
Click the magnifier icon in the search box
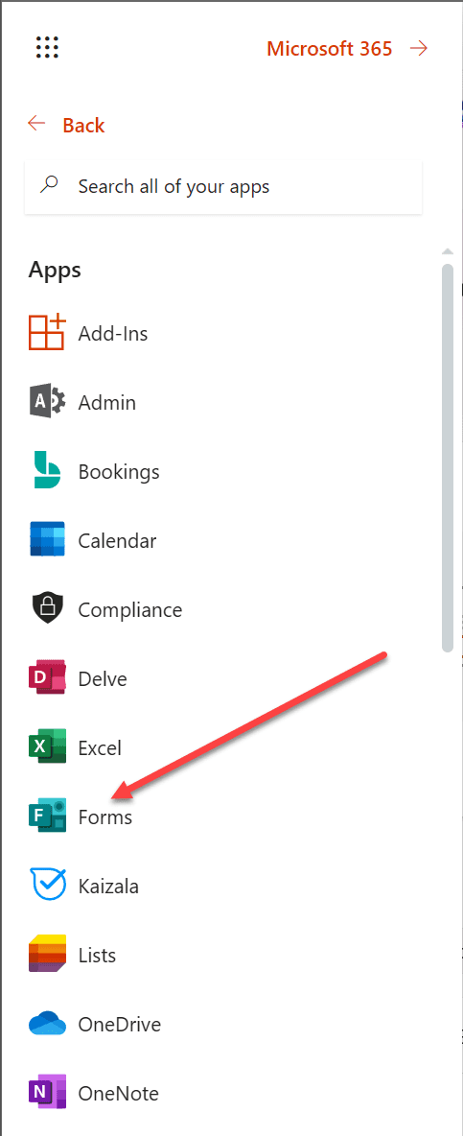click(49, 185)
